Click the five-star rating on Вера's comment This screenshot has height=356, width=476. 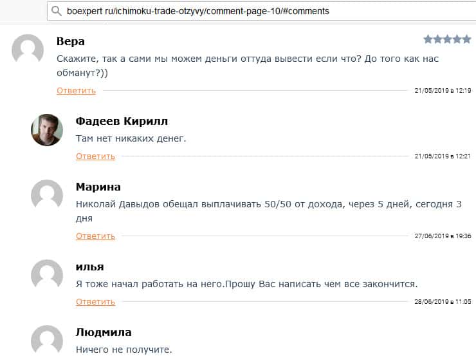tap(447, 39)
